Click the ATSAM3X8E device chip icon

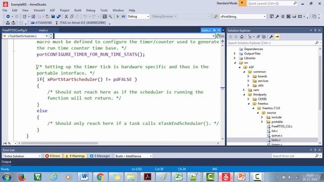32,23
